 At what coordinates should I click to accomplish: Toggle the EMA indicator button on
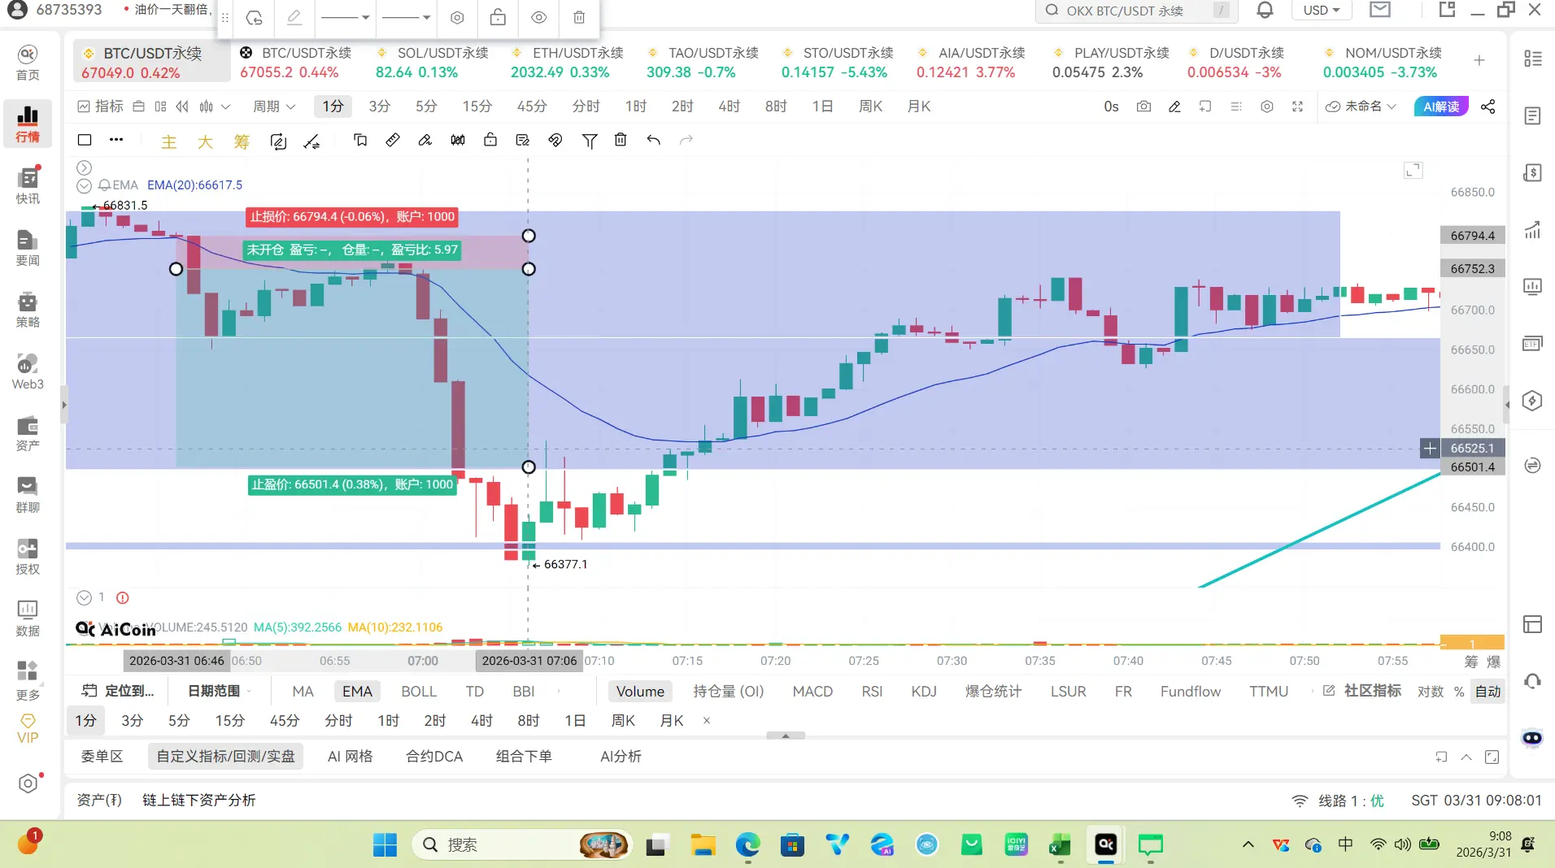[x=357, y=691]
